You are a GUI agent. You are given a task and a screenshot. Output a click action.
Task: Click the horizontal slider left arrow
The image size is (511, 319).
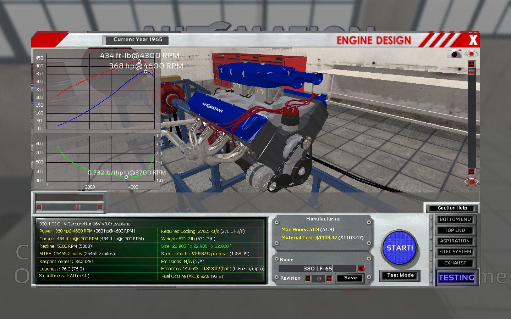[x=39, y=207]
